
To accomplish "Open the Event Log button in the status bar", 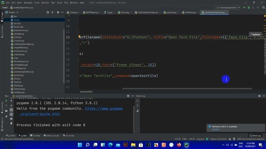I will coord(255,136).
